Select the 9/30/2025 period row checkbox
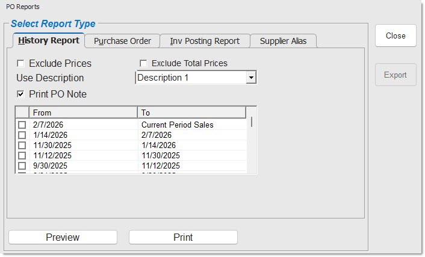 22,166
